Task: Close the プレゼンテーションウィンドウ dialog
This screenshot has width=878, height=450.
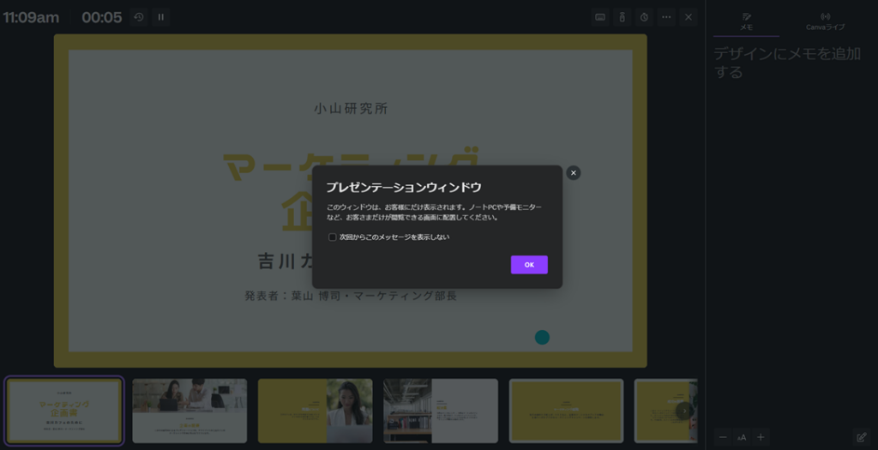Action: pos(574,173)
